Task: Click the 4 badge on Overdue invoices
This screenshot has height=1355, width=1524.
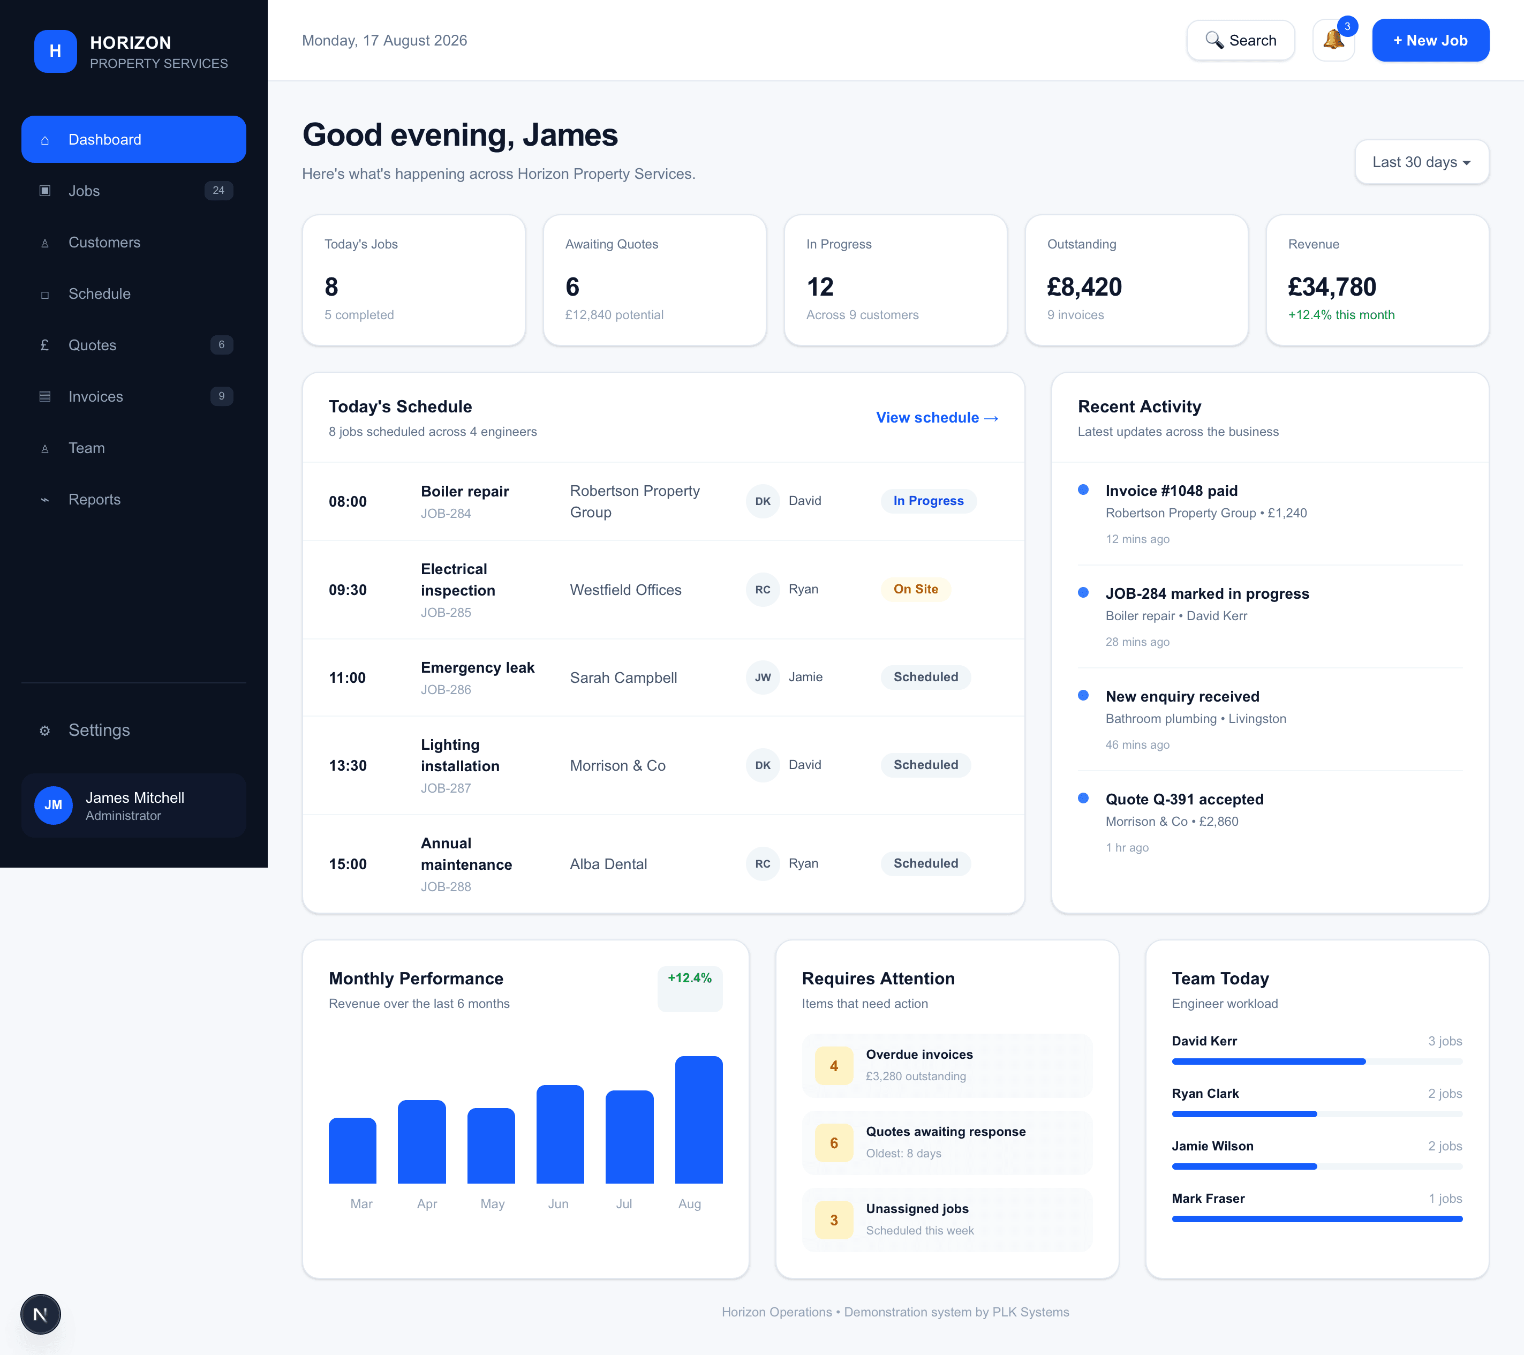Action: [834, 1066]
